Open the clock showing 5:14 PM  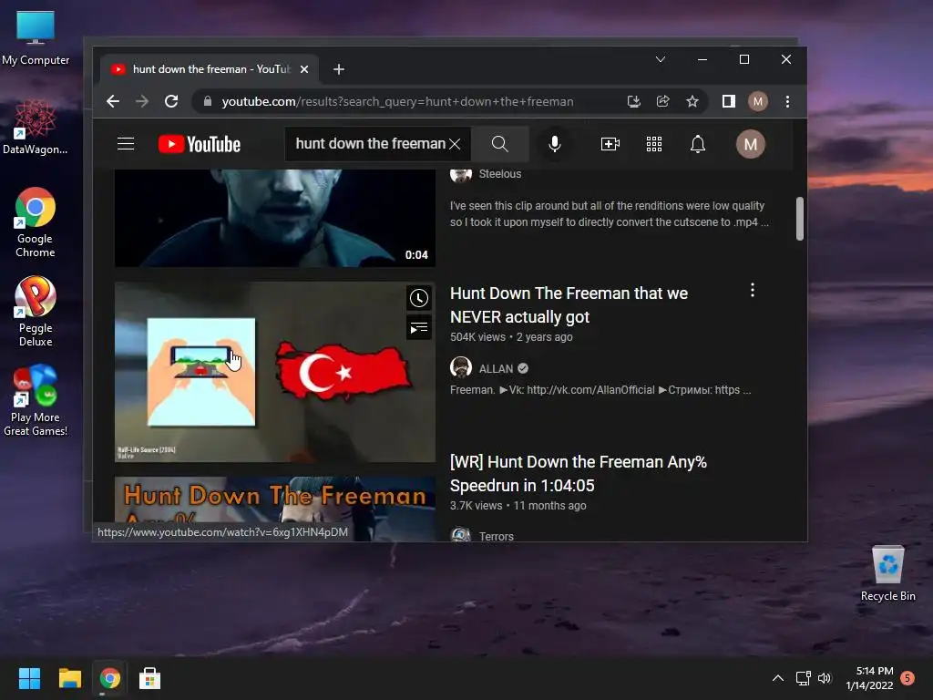point(869,678)
